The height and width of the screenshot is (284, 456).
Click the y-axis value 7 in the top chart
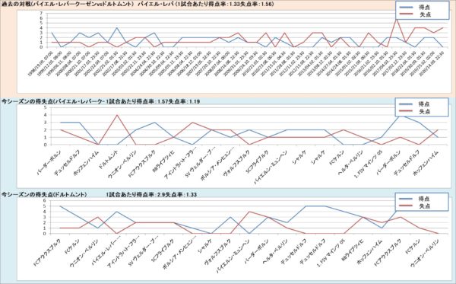41,13
